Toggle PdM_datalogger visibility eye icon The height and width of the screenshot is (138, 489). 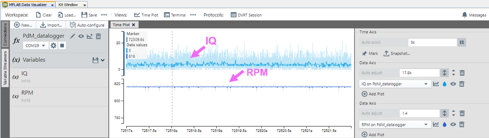[x=81, y=36]
